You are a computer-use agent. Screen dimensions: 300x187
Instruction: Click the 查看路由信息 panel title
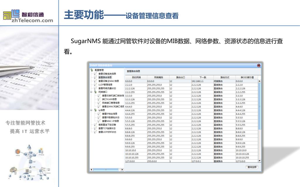click(133, 71)
